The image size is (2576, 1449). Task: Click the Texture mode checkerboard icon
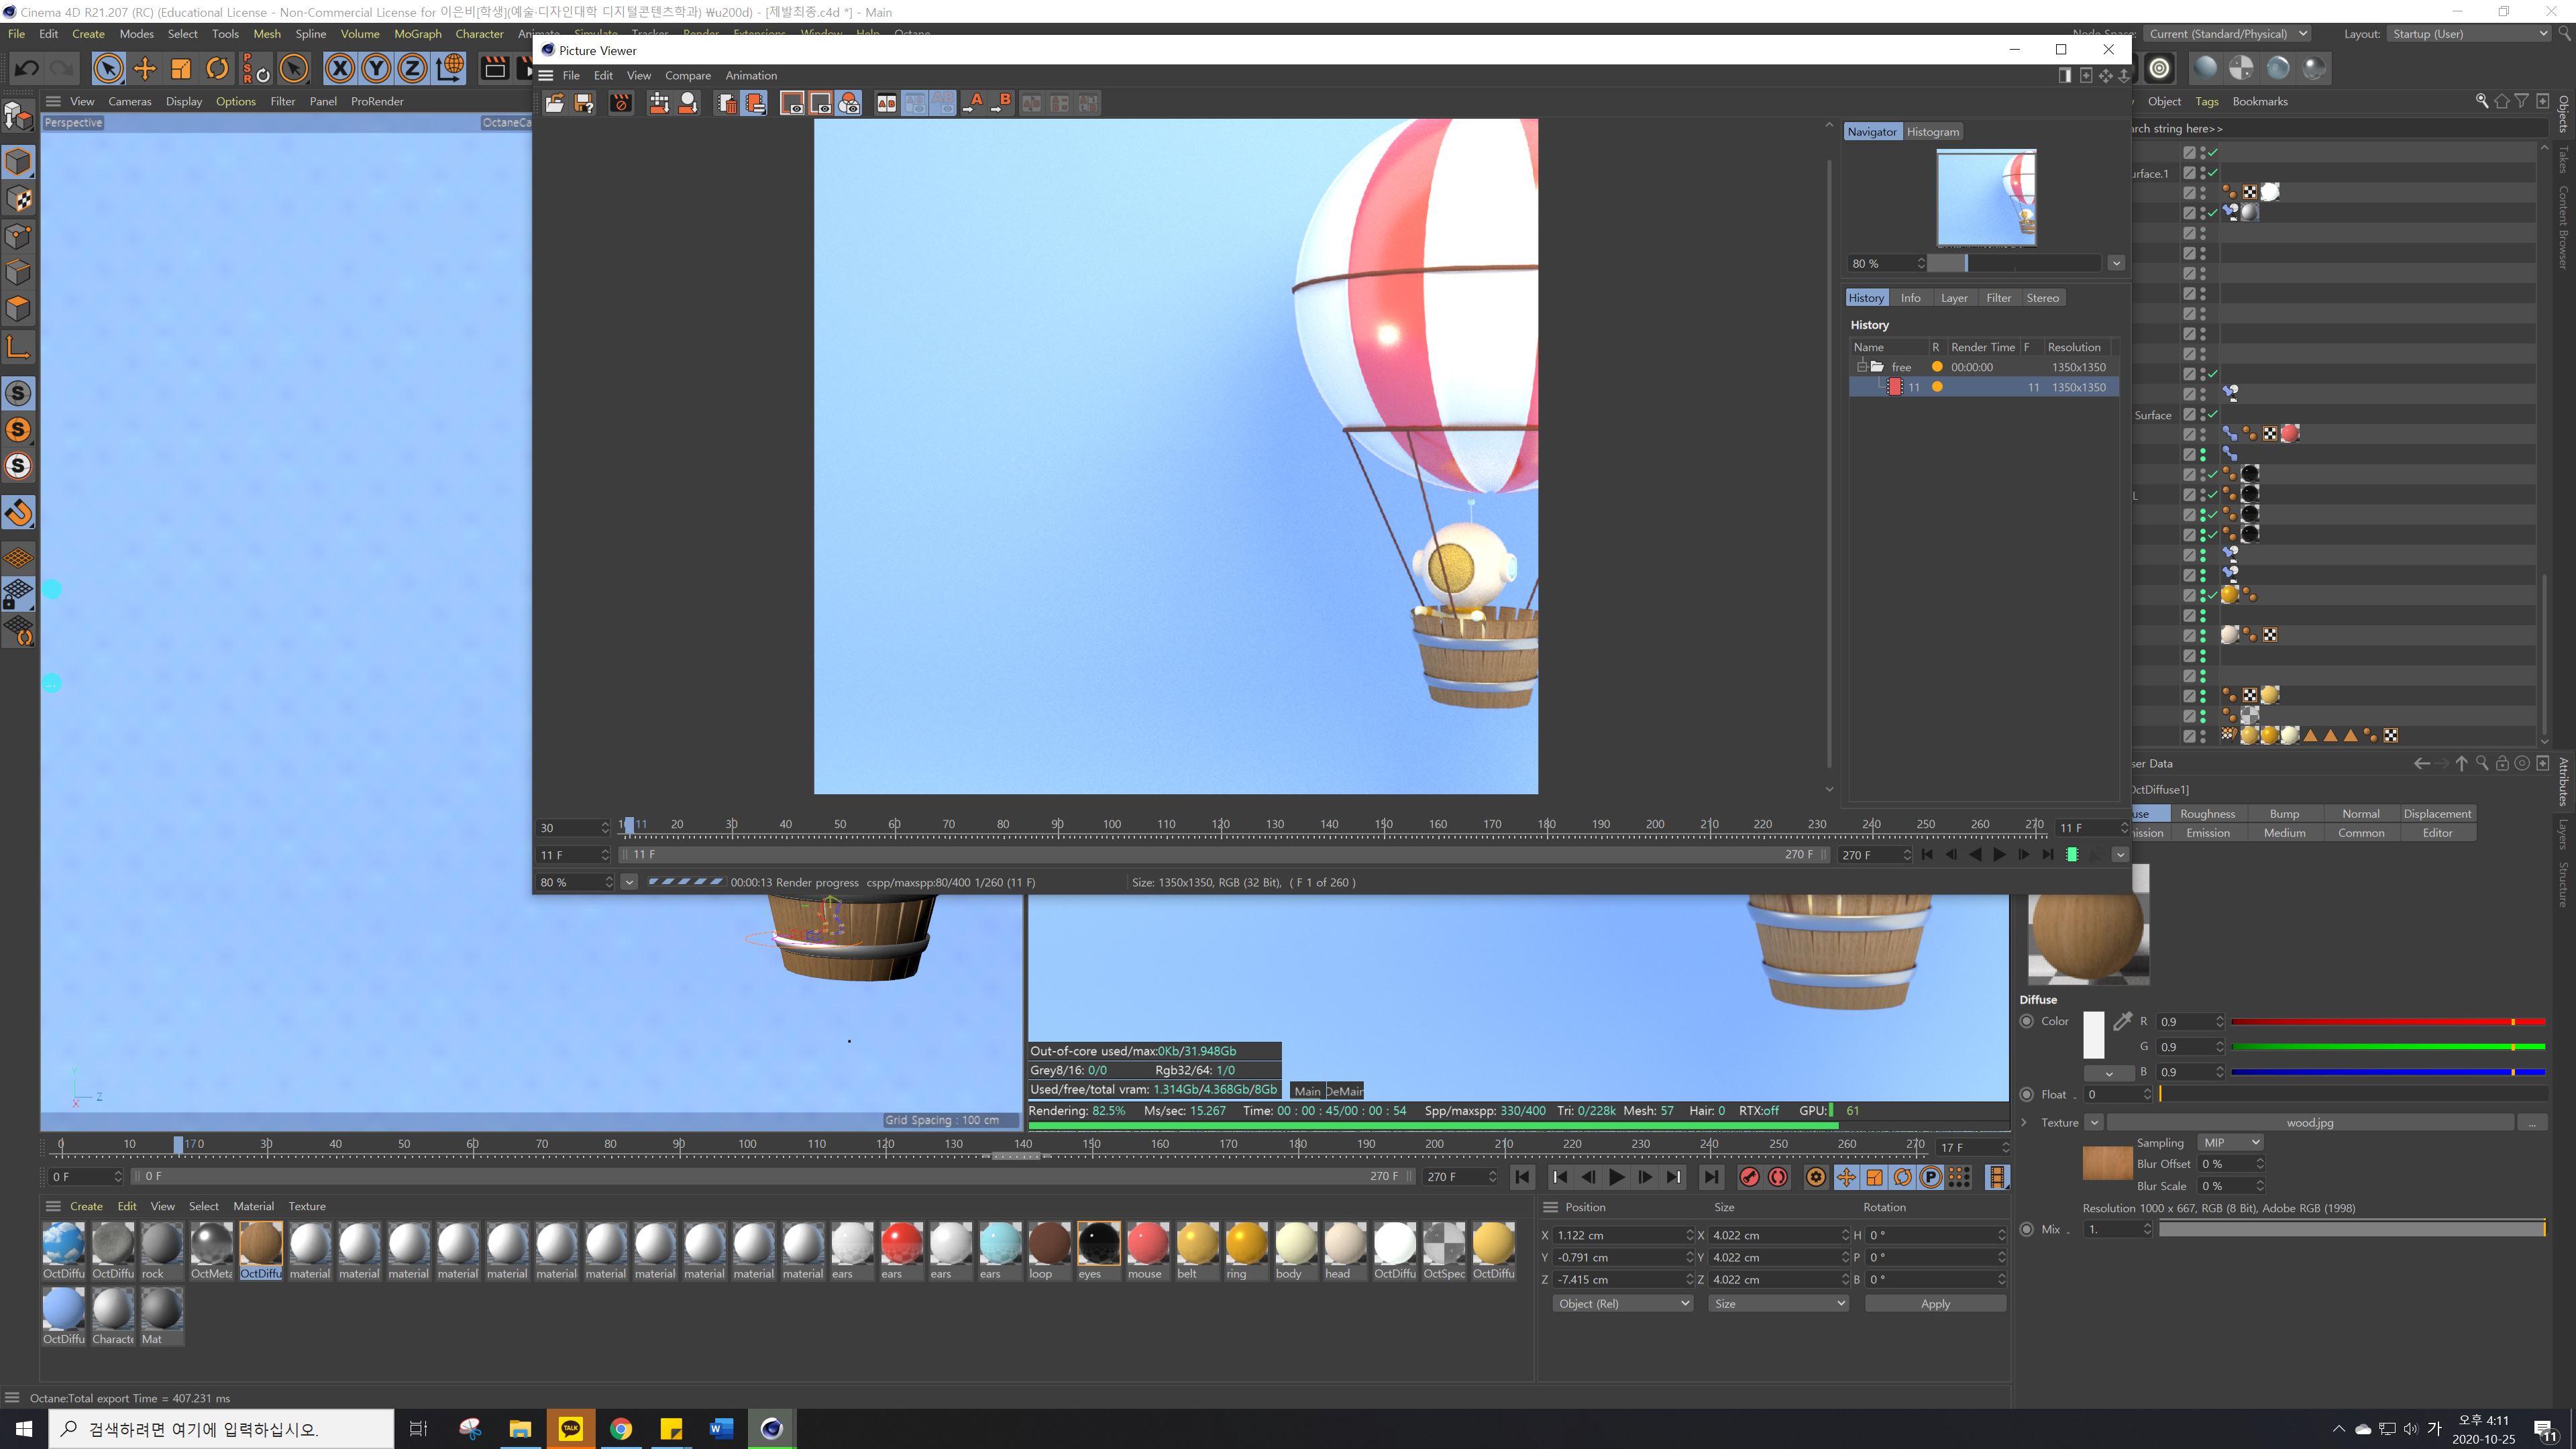click(19, 200)
